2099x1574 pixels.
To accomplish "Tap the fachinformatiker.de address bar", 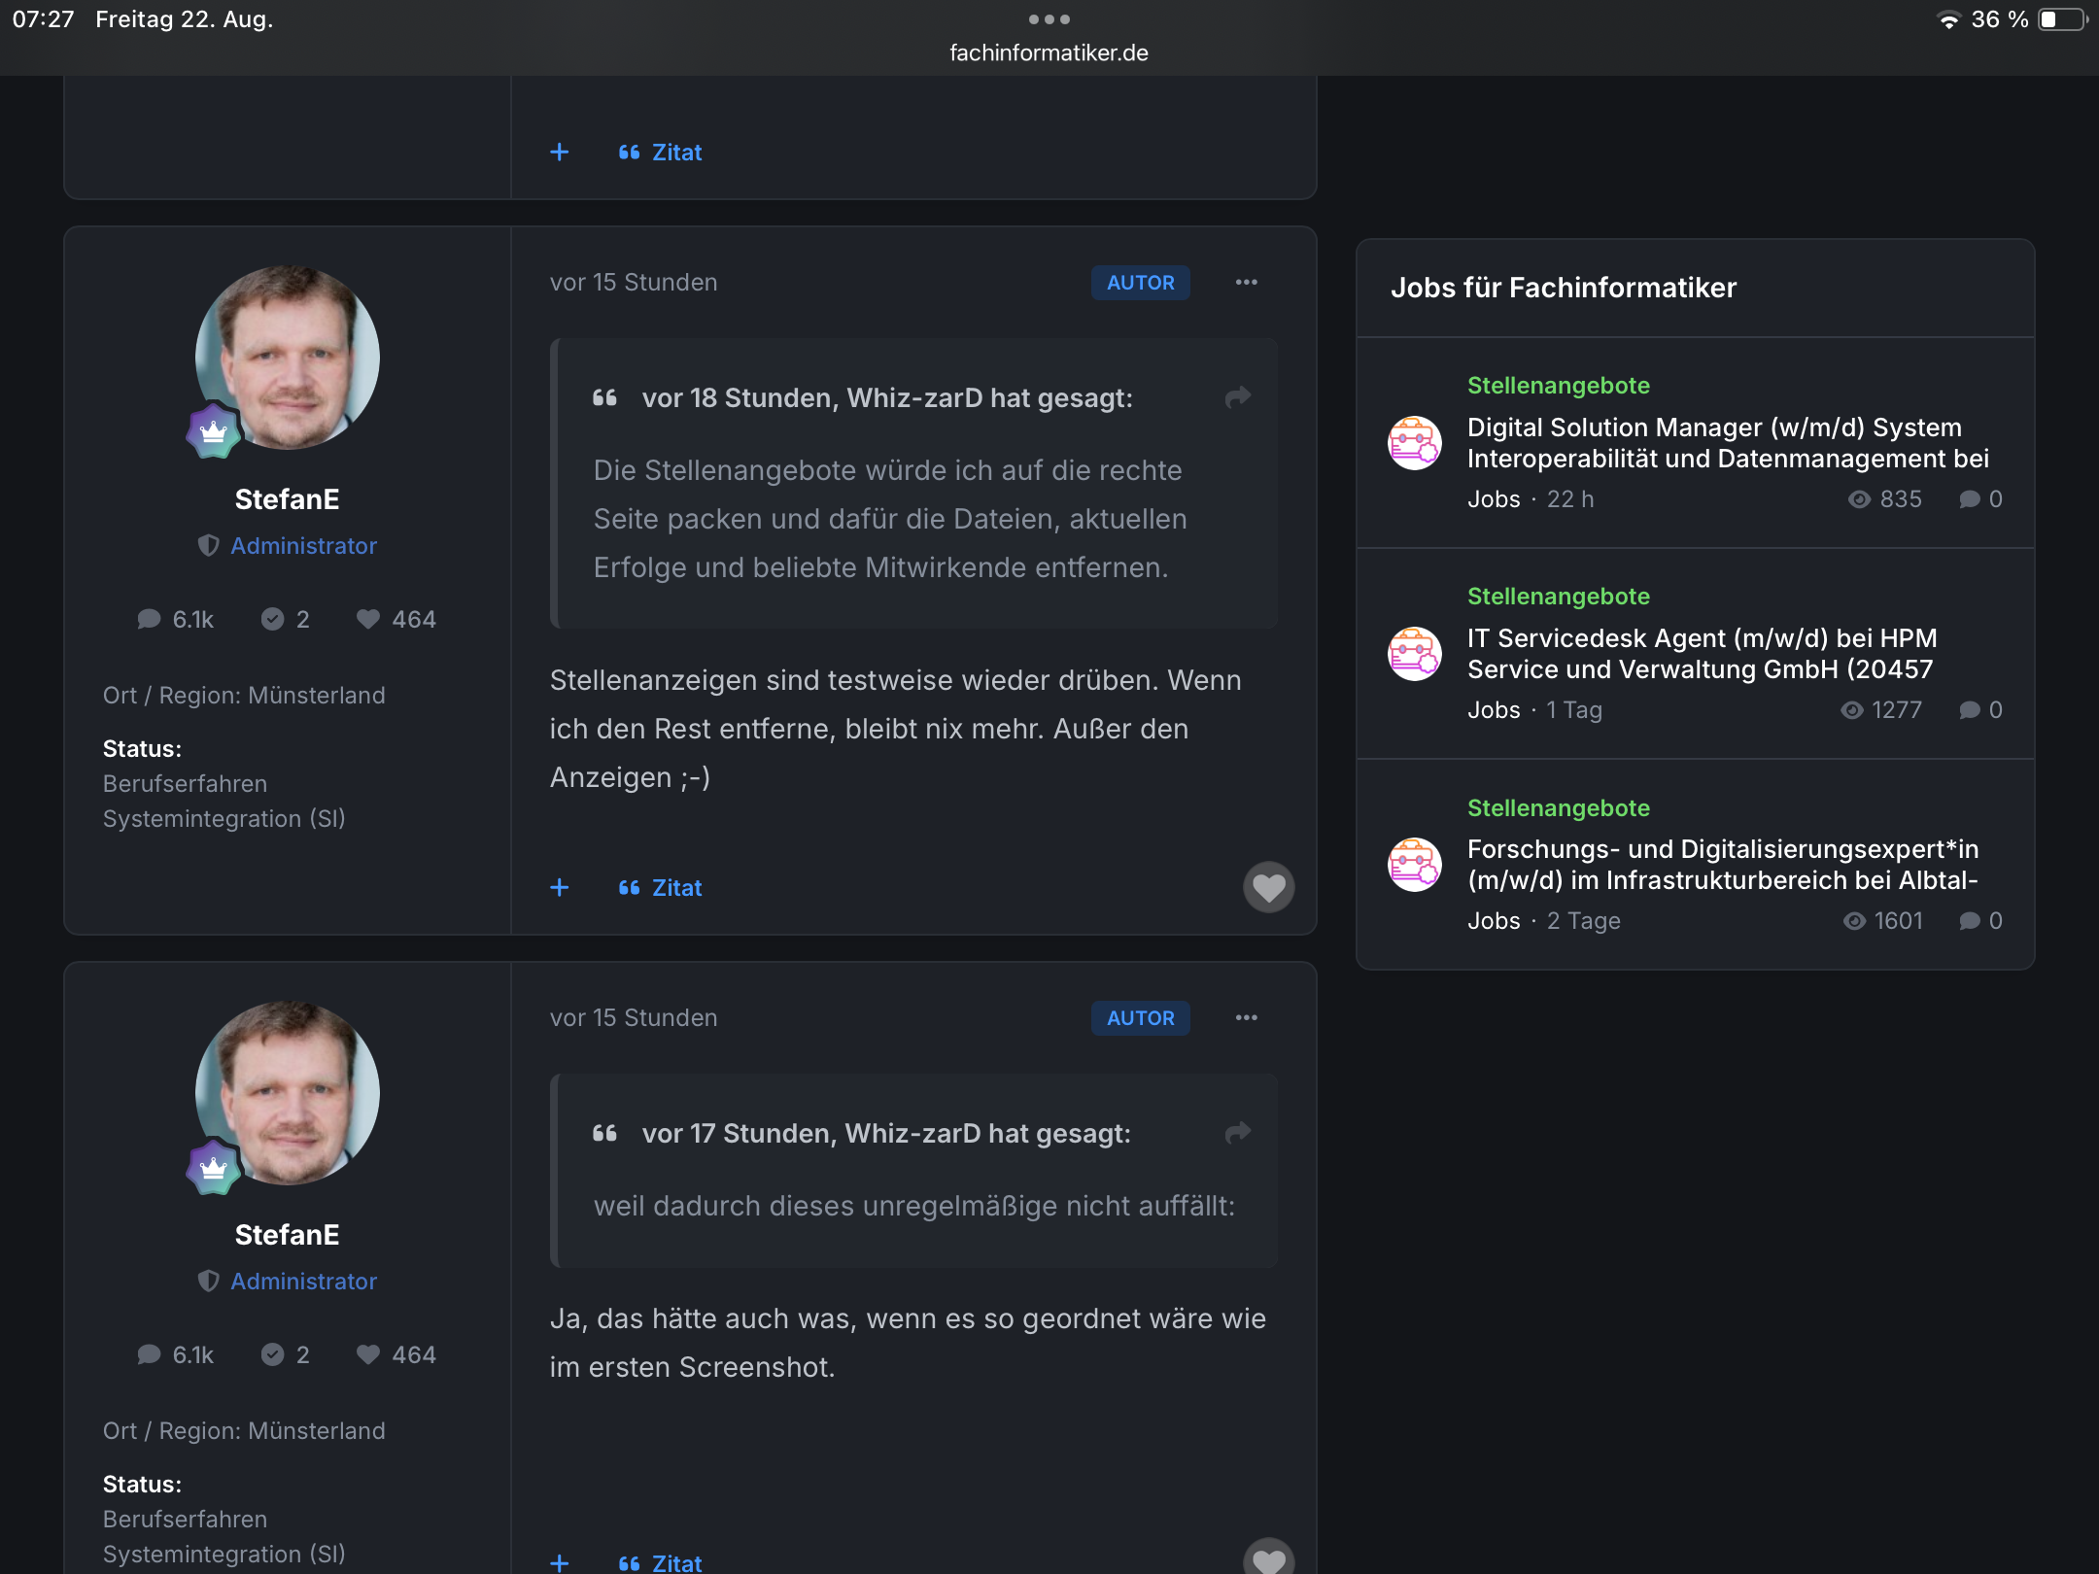I will coord(1049,53).
